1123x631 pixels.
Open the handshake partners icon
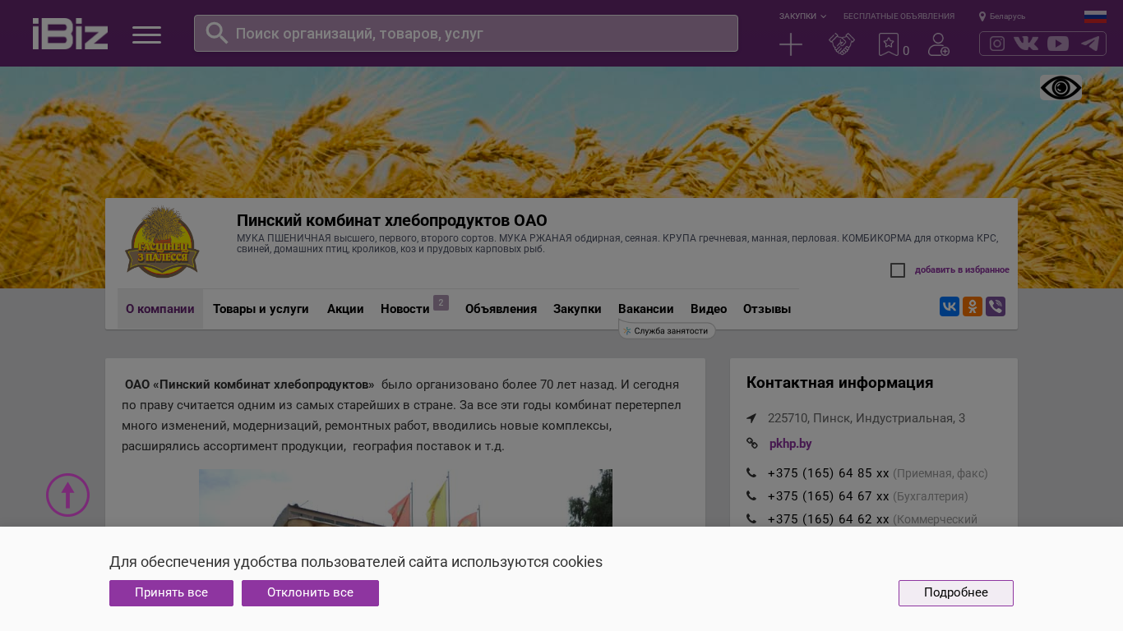point(842,44)
